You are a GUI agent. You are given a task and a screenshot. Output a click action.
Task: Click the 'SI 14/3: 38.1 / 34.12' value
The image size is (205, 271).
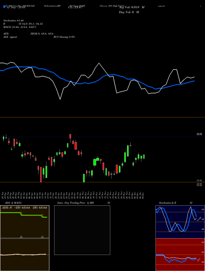[31, 24]
